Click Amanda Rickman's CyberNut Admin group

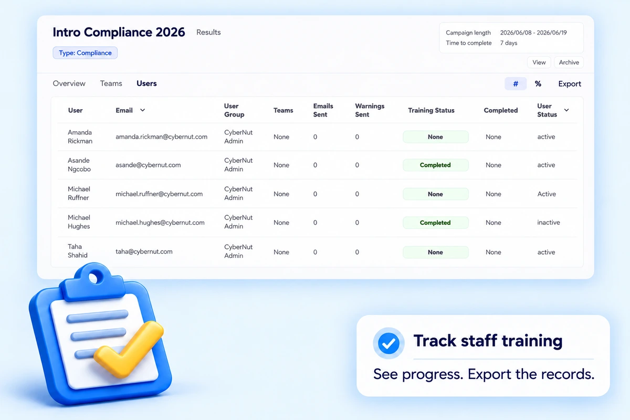click(x=238, y=136)
